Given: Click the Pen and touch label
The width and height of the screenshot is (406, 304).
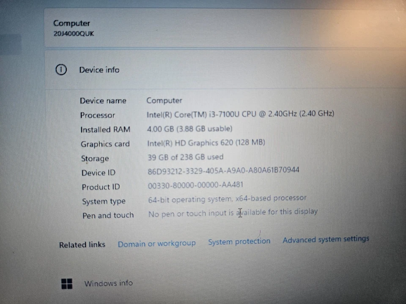Looking at the screenshot, I should pos(108,215).
